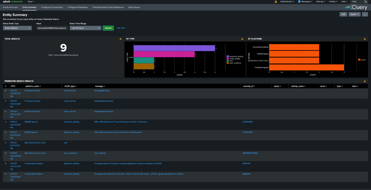The width and height of the screenshot is (371, 190).
Task: Click the Proofpoint Splunk orange bar
Action: (x=307, y=67)
